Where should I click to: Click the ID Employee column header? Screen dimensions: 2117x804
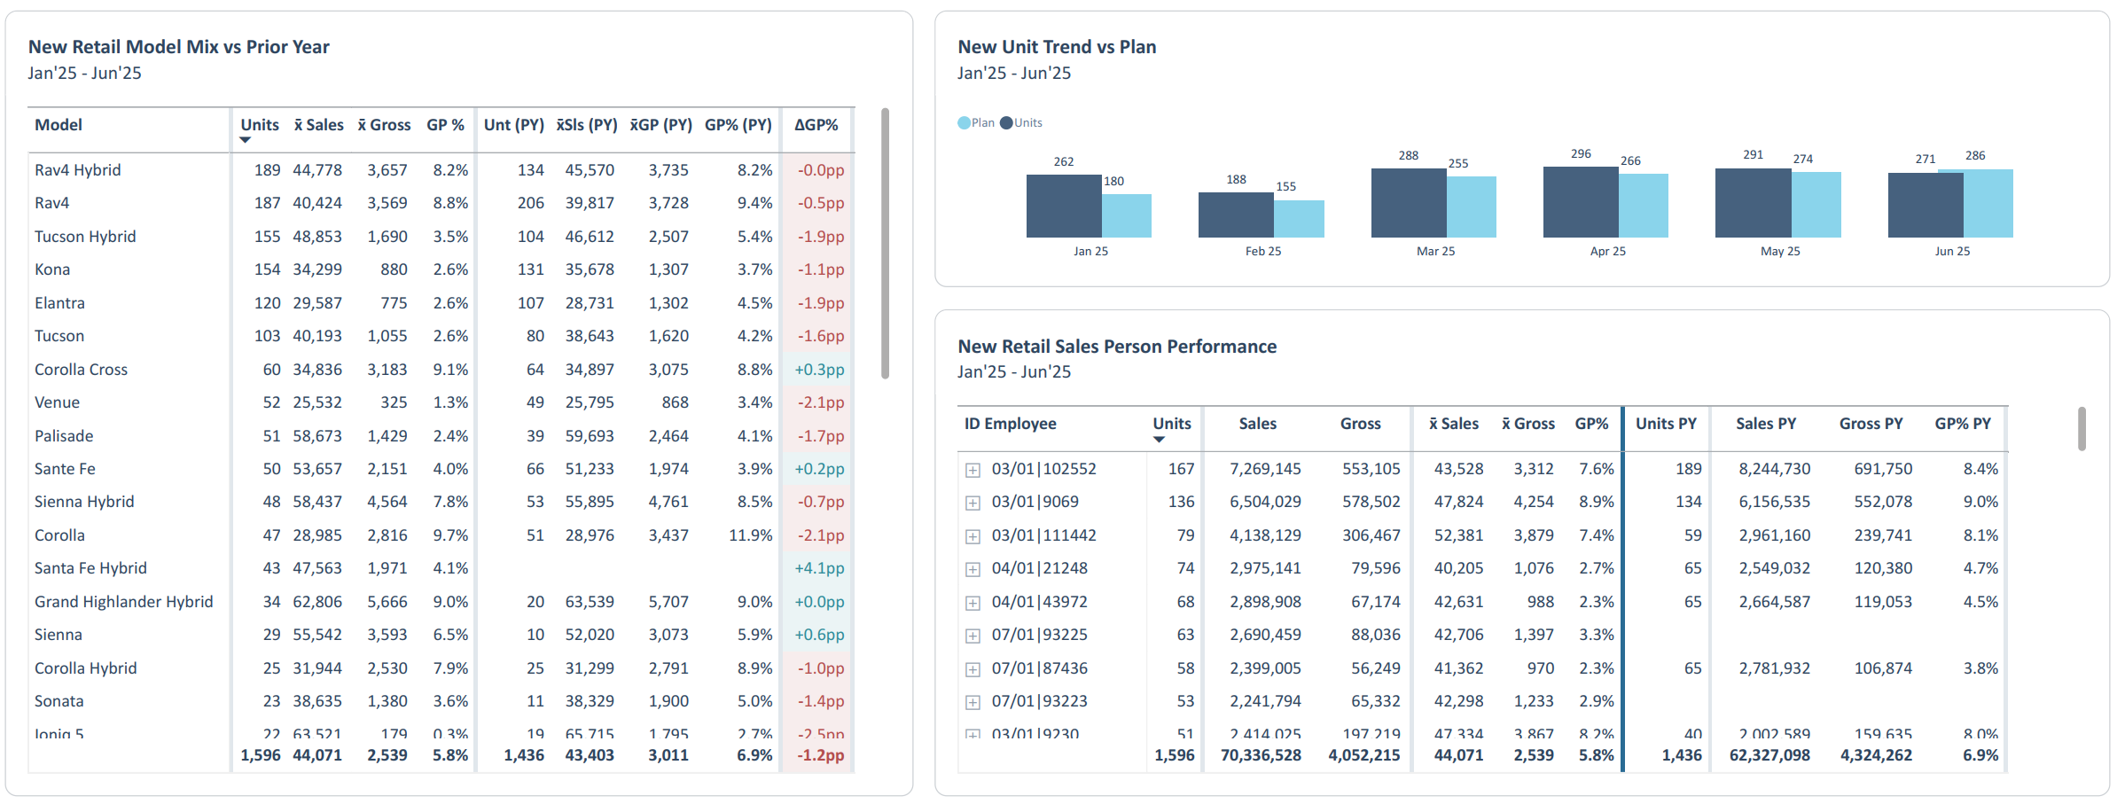1010,424
